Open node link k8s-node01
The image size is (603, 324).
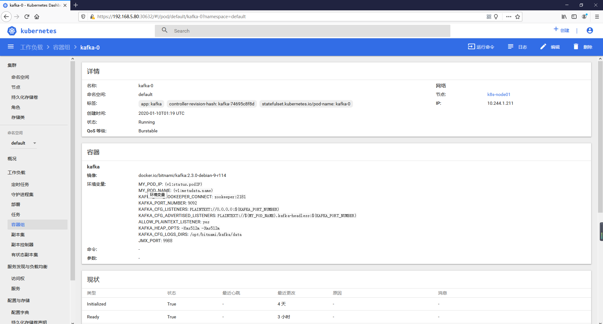pyautogui.click(x=499, y=94)
